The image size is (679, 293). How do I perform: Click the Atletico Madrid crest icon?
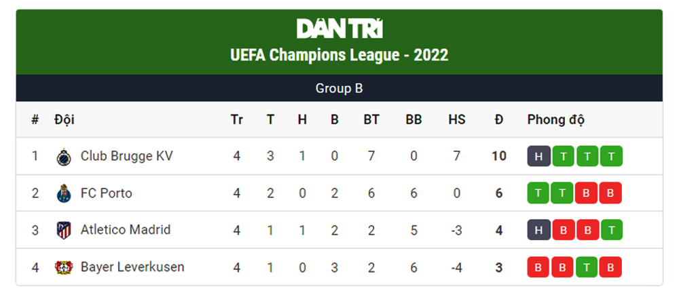click(64, 230)
